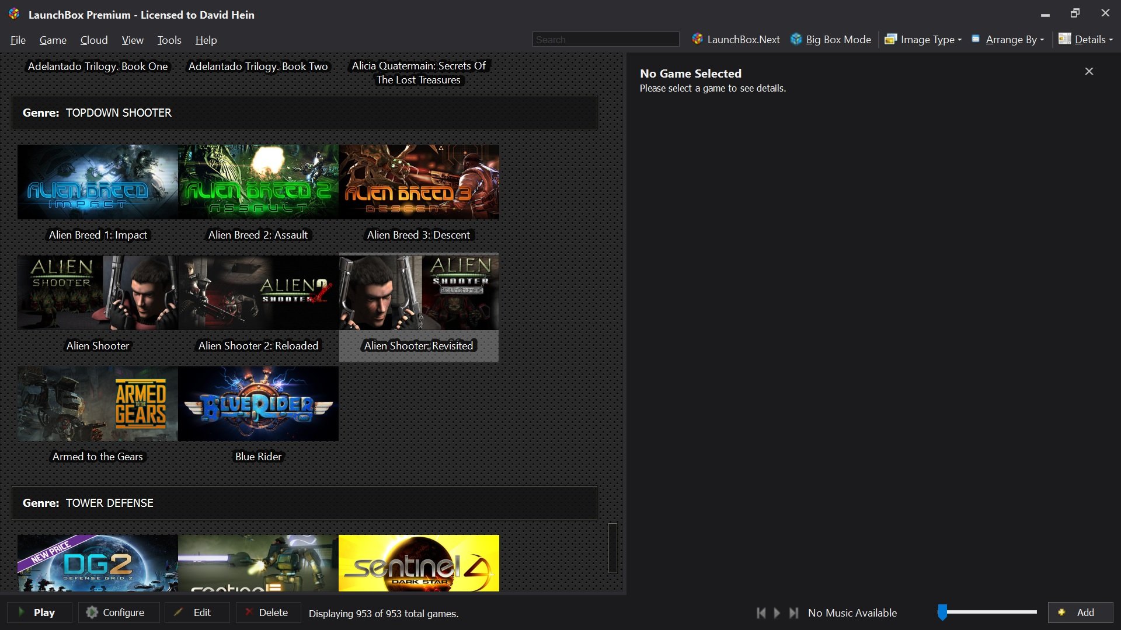Open the Tools menu
This screenshot has width=1121, height=630.
coord(169,40)
